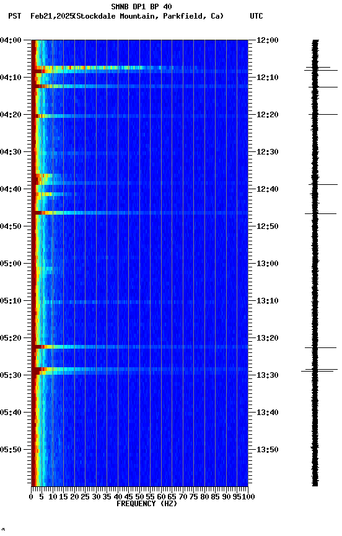Image resolution: width=342 pixels, height=536 pixels.
Task: Click the 50 Hz frequency tick label
Action: point(139,497)
